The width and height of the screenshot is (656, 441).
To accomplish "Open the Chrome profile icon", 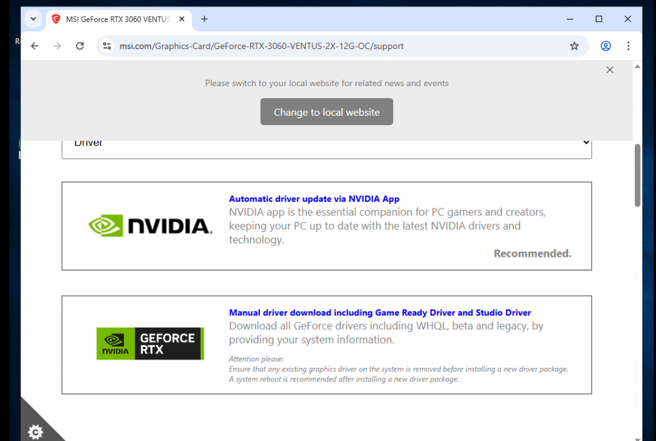I will (x=605, y=46).
